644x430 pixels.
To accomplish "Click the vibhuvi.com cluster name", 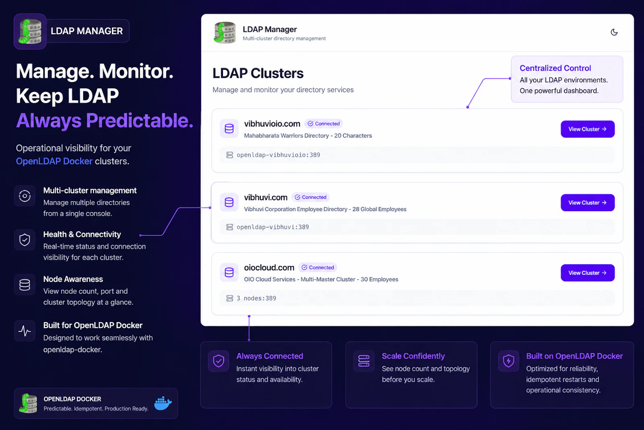I will click(x=266, y=197).
